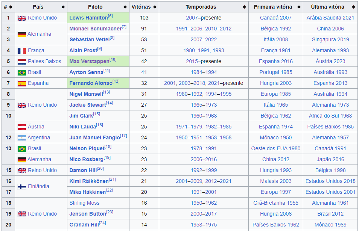This screenshot has height=231, width=359.
Task: Click the Netherlands flag next to Países Baixos
Action: click(x=21, y=62)
